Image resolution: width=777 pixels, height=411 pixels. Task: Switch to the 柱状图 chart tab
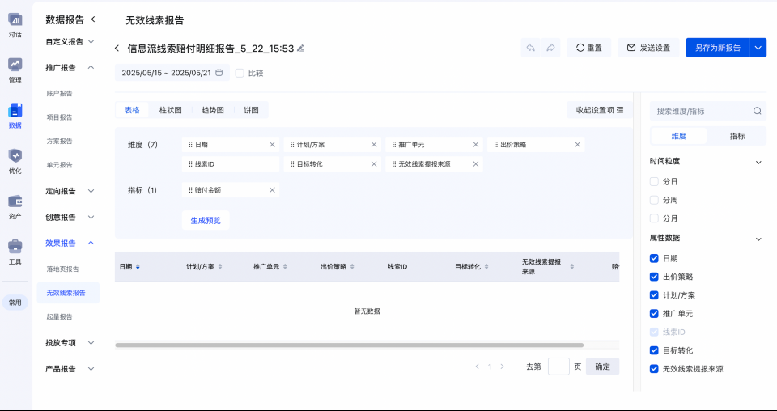point(170,110)
